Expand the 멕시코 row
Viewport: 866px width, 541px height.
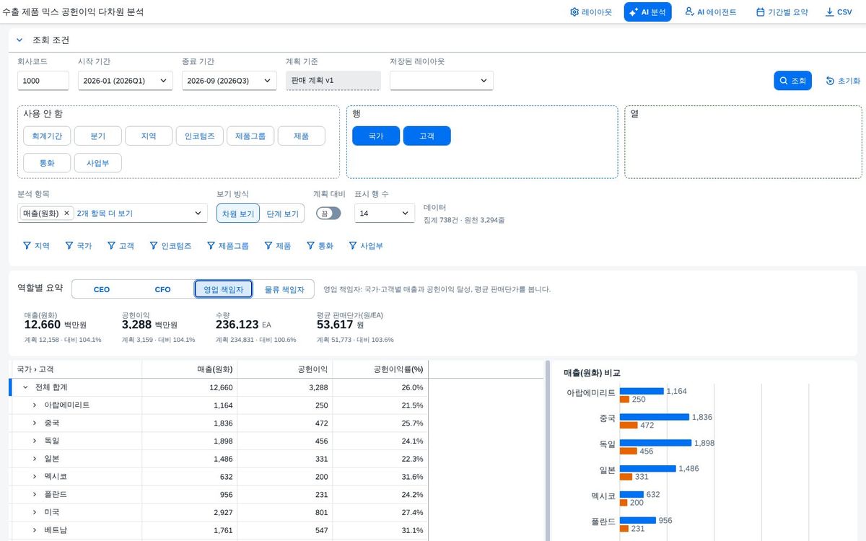[x=35, y=477]
